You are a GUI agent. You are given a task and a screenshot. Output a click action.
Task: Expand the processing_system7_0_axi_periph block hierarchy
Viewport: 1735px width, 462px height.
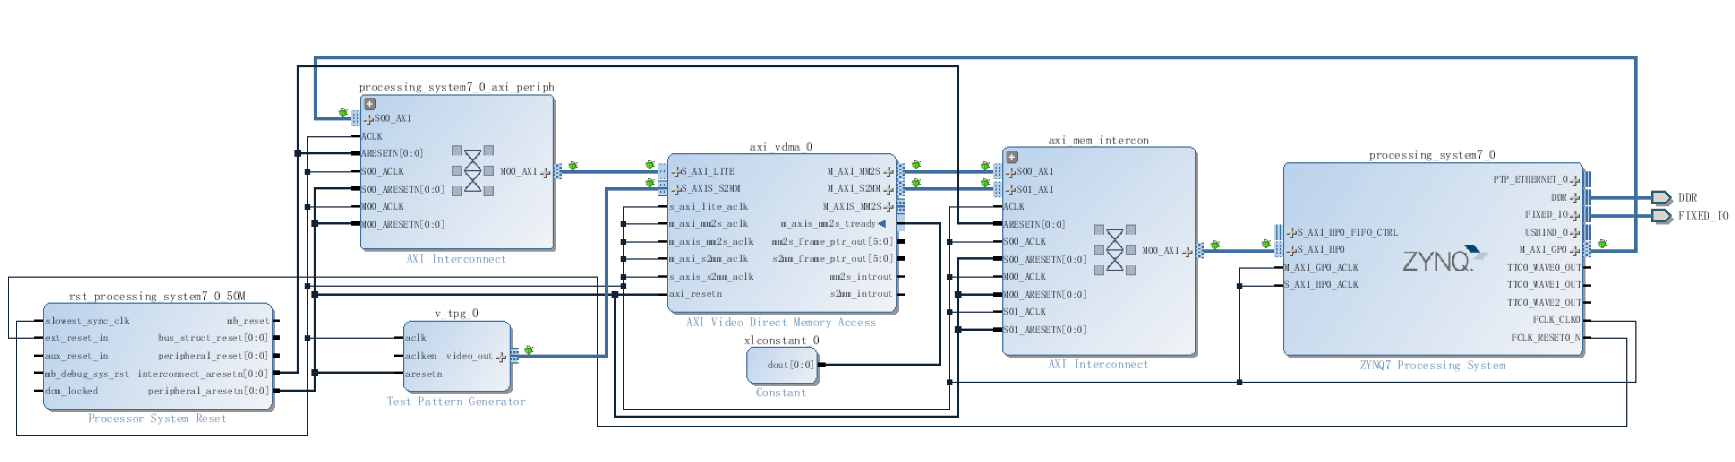coord(370,104)
